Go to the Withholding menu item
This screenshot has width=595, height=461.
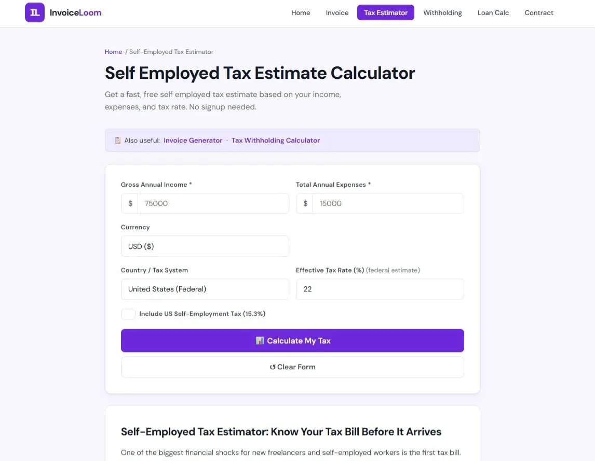click(442, 12)
